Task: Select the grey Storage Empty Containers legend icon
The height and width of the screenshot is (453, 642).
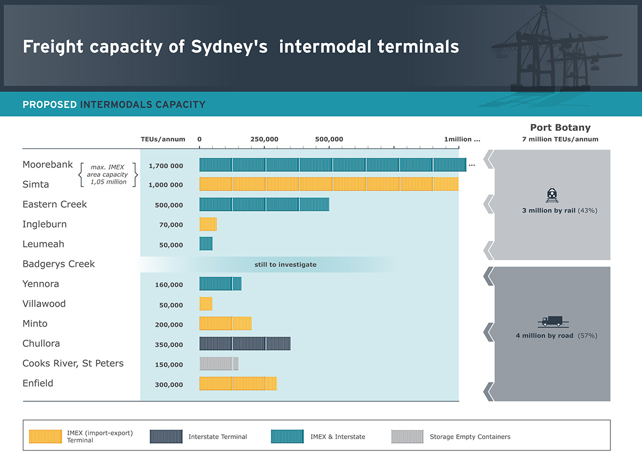Action: pos(407,436)
